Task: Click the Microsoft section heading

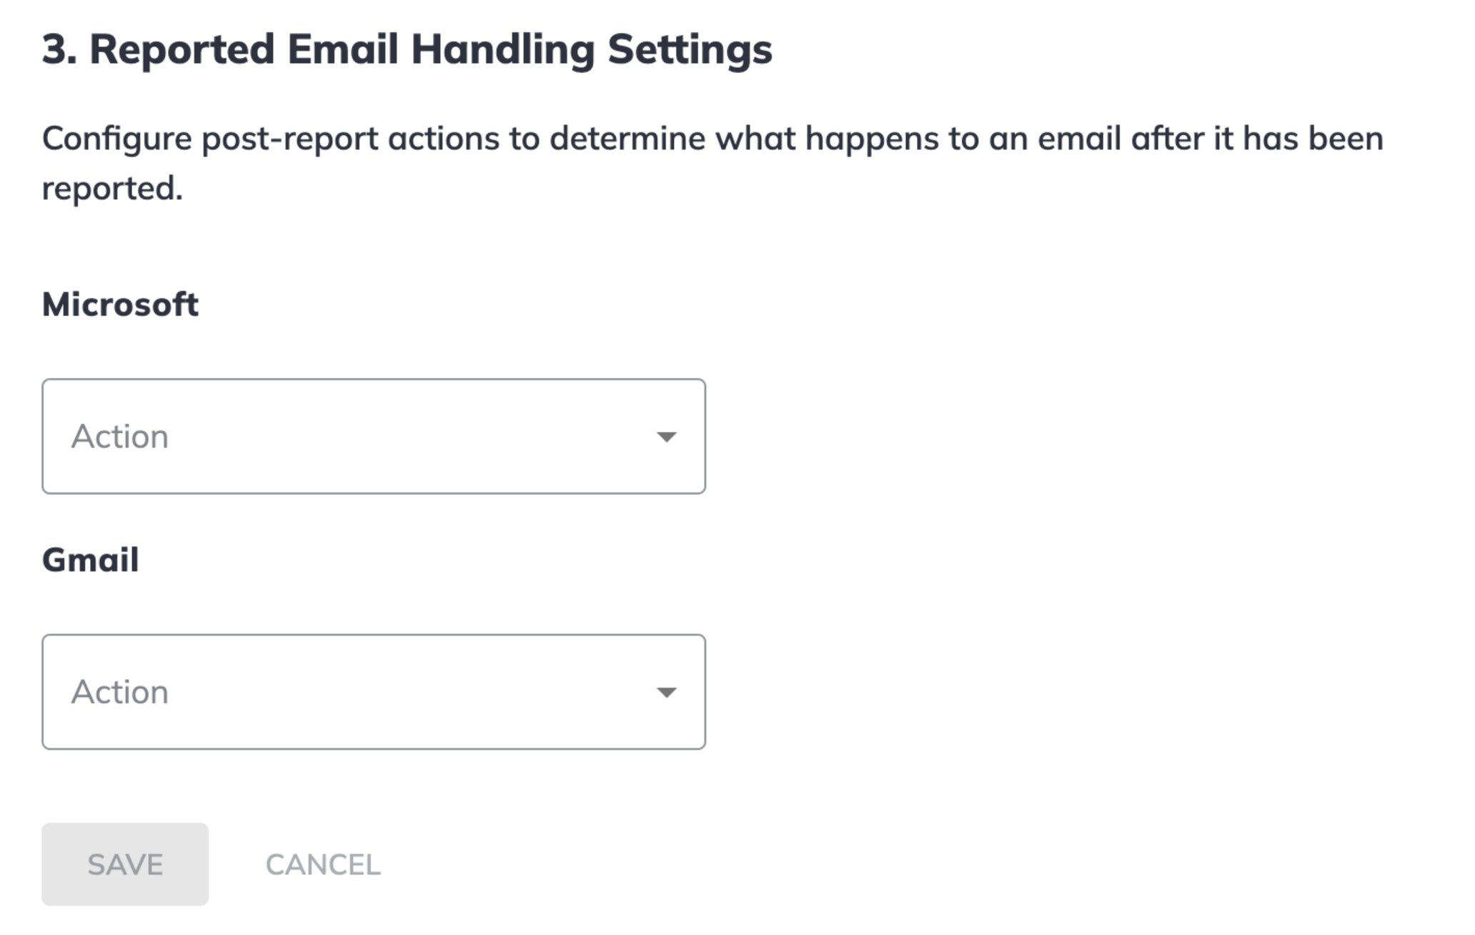Action: (x=119, y=303)
